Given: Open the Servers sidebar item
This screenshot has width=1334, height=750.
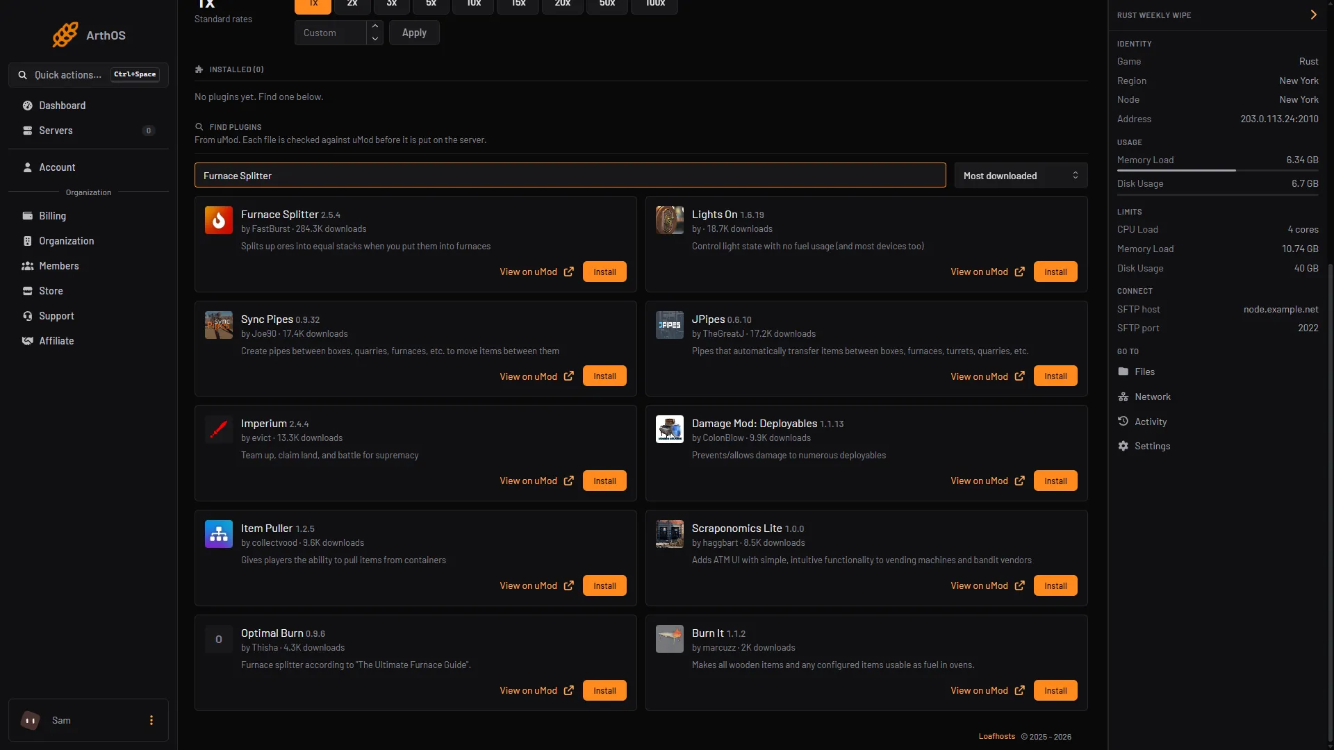Looking at the screenshot, I should pos(88,131).
